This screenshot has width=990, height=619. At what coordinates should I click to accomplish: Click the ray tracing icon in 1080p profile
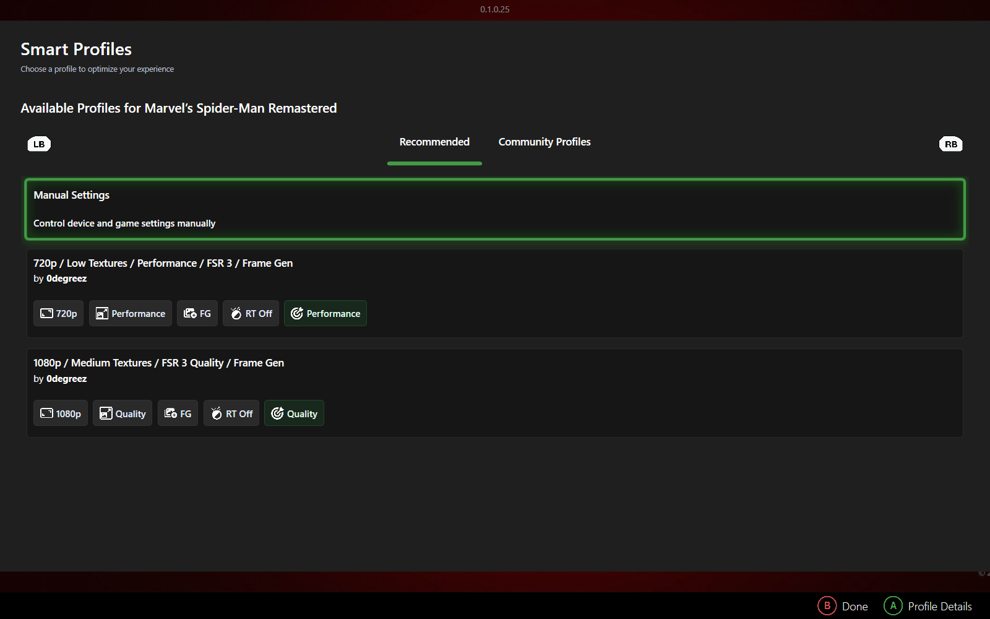[x=217, y=413]
